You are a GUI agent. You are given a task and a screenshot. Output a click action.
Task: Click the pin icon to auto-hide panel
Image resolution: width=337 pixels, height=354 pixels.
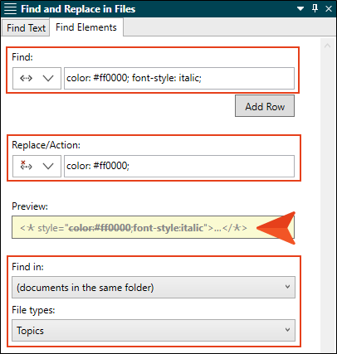(315, 8)
